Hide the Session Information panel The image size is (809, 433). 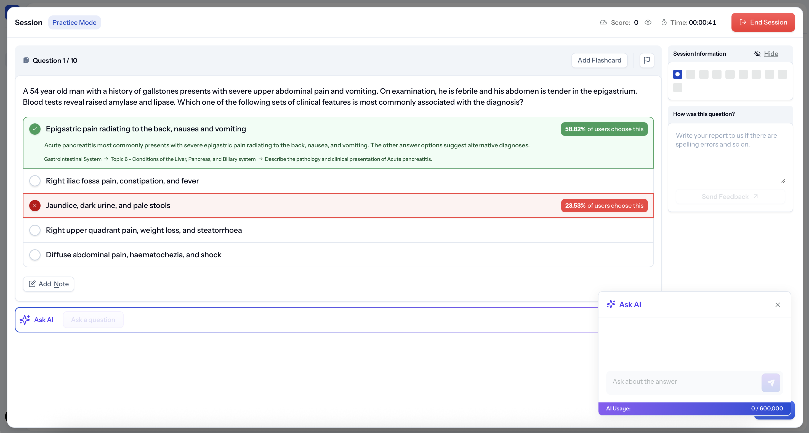tap(770, 54)
